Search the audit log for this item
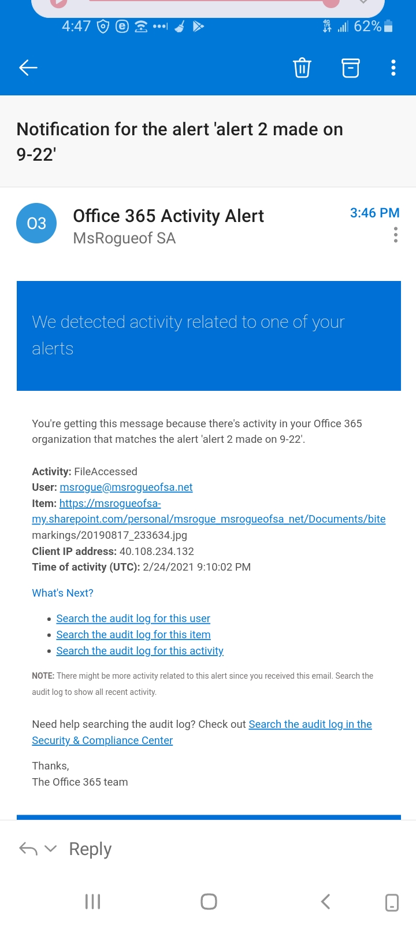This screenshot has height=925, width=416. click(x=133, y=635)
